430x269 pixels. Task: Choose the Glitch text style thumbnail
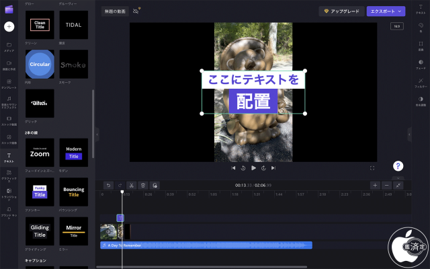click(40, 104)
